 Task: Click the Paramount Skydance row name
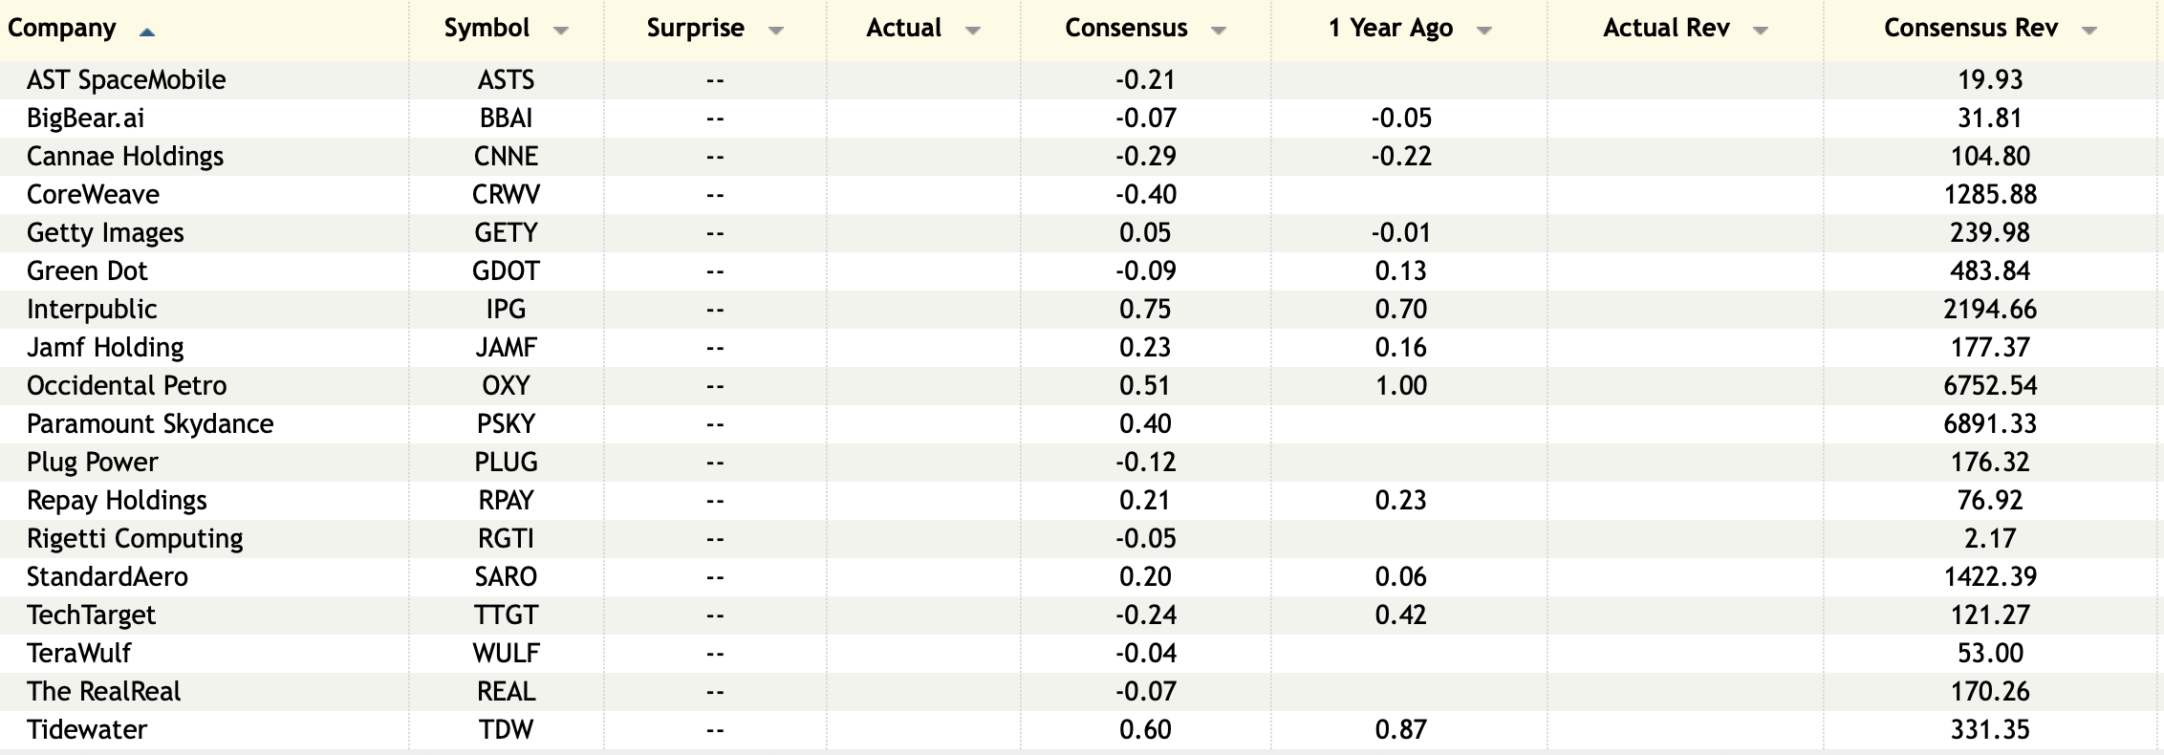(x=150, y=424)
